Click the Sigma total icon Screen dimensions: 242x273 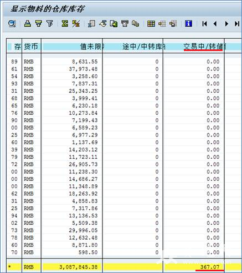[x=65, y=23]
